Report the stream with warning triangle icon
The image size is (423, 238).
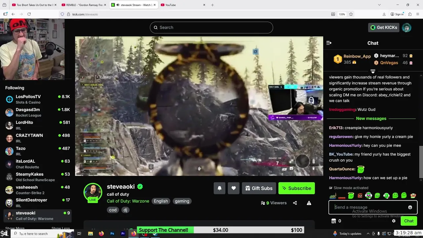(x=309, y=203)
